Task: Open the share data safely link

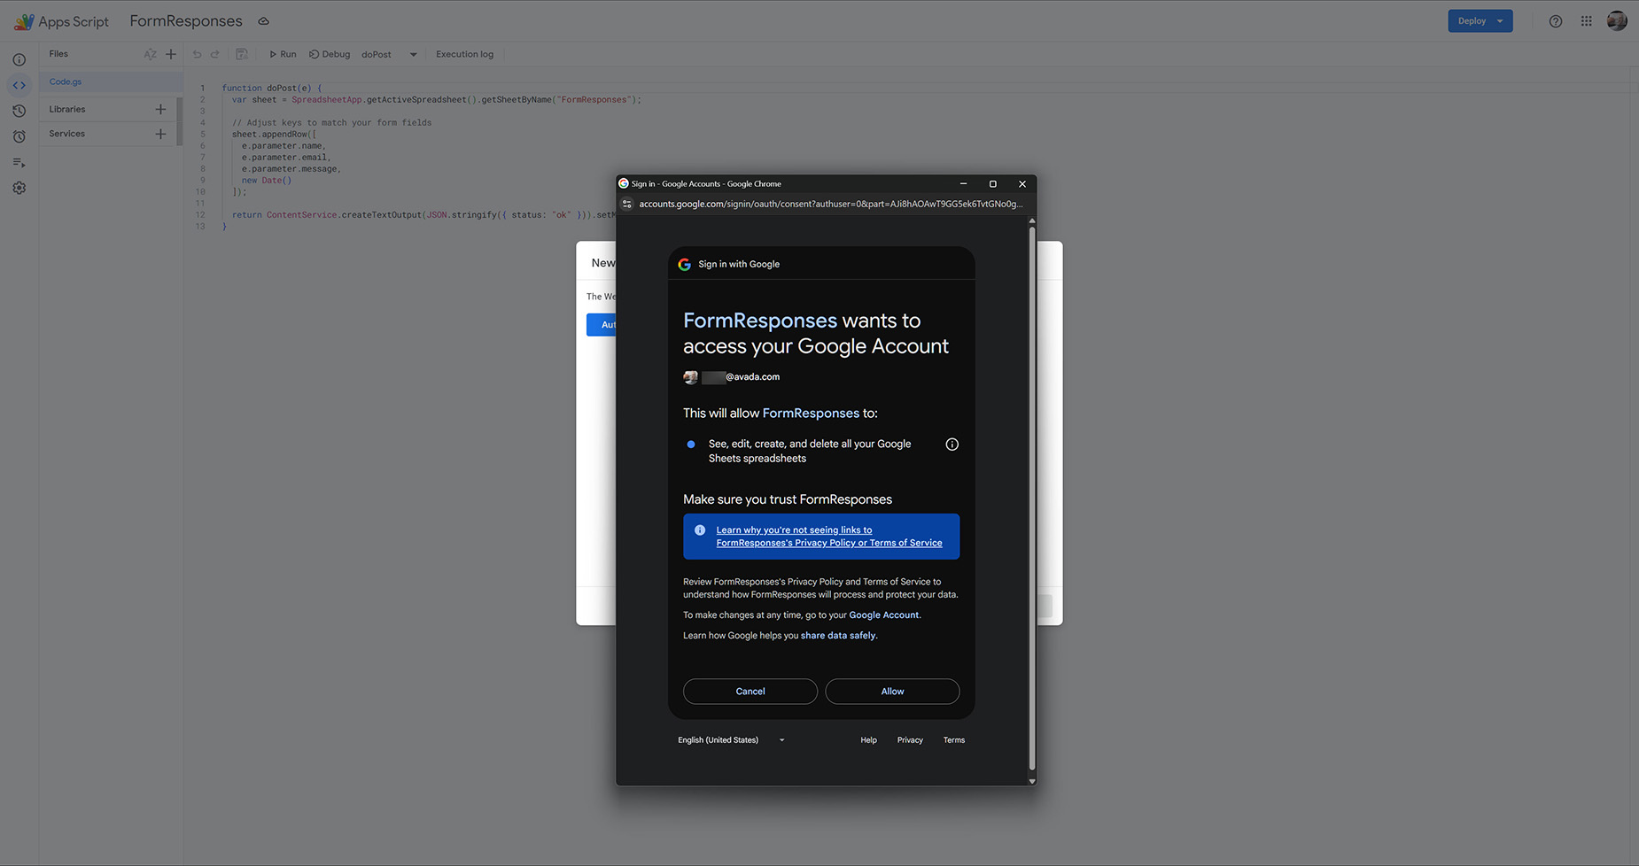Action: [838, 636]
